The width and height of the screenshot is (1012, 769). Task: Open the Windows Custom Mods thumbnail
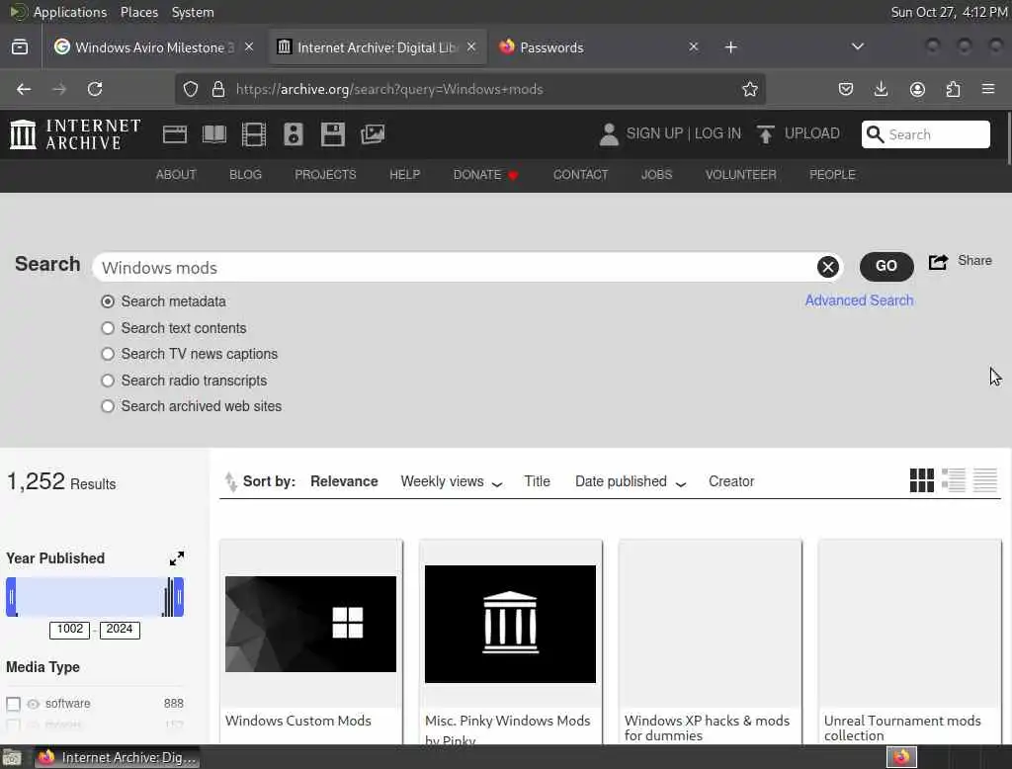coord(310,624)
